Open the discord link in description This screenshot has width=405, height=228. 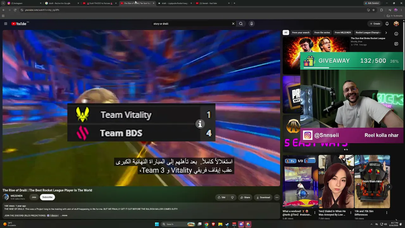coord(53,216)
